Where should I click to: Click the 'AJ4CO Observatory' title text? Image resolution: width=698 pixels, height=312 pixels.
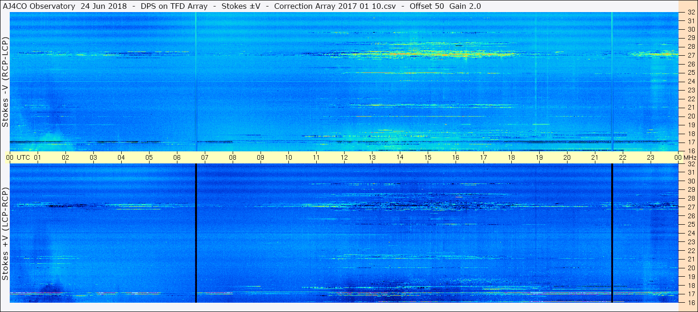(39, 6)
